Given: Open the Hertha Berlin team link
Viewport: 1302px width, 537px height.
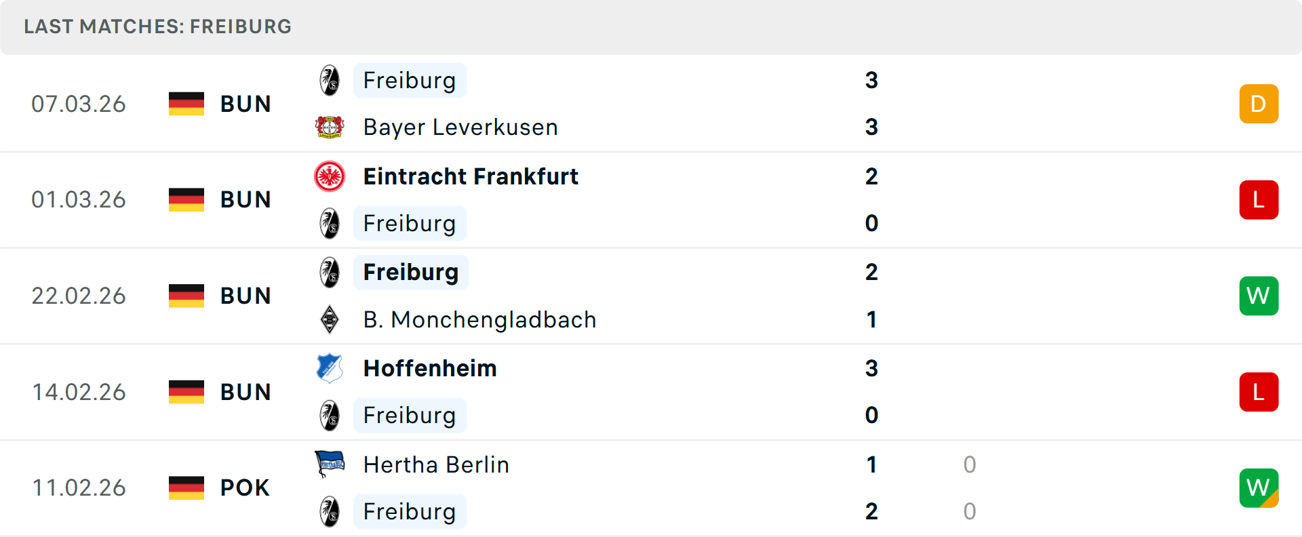Looking at the screenshot, I should pos(436,464).
